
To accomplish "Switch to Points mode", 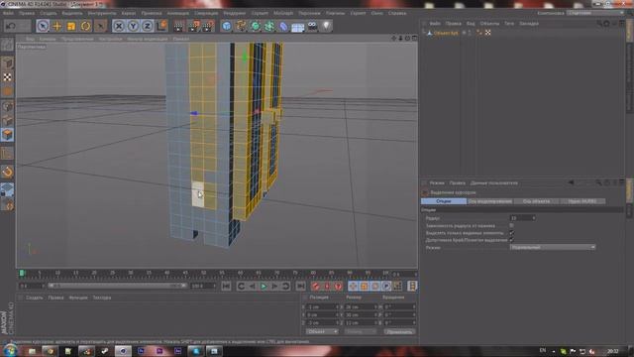I will [x=7, y=106].
